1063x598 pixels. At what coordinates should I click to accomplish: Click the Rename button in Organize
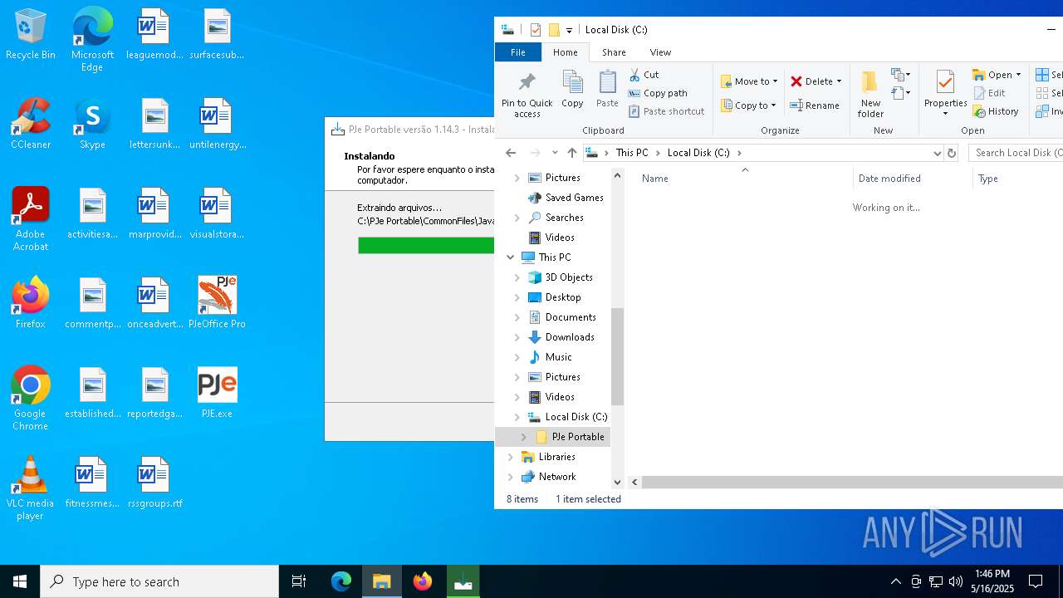(x=815, y=105)
